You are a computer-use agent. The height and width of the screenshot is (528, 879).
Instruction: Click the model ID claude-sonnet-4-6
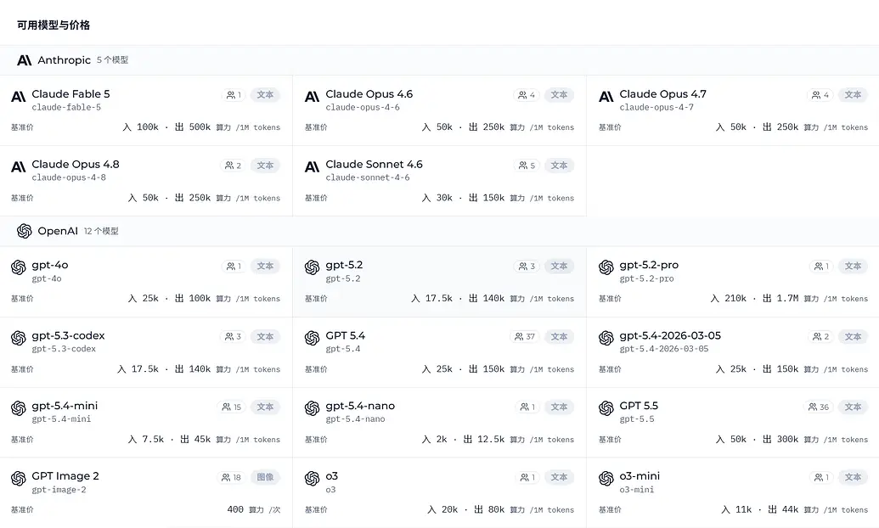click(368, 177)
